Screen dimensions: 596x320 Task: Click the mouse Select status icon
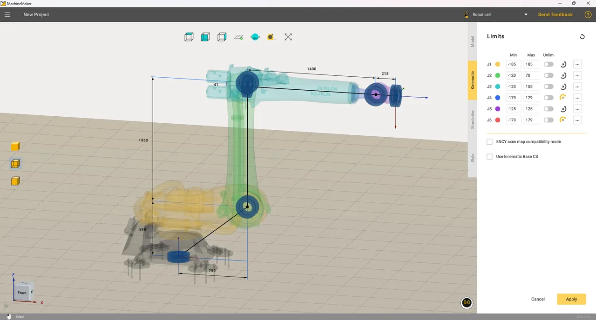coord(9,317)
